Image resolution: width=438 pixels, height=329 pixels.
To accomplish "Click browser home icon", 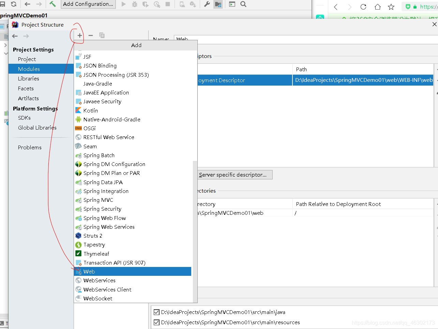I will tap(377, 7).
